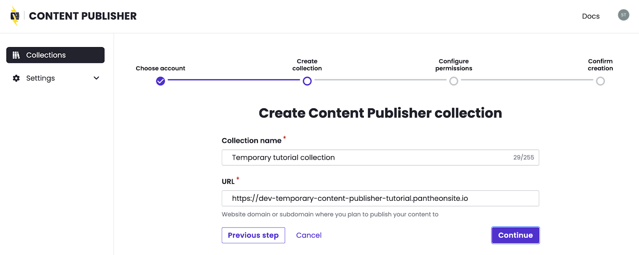
Task: Open the Docs link
Action: tap(591, 16)
